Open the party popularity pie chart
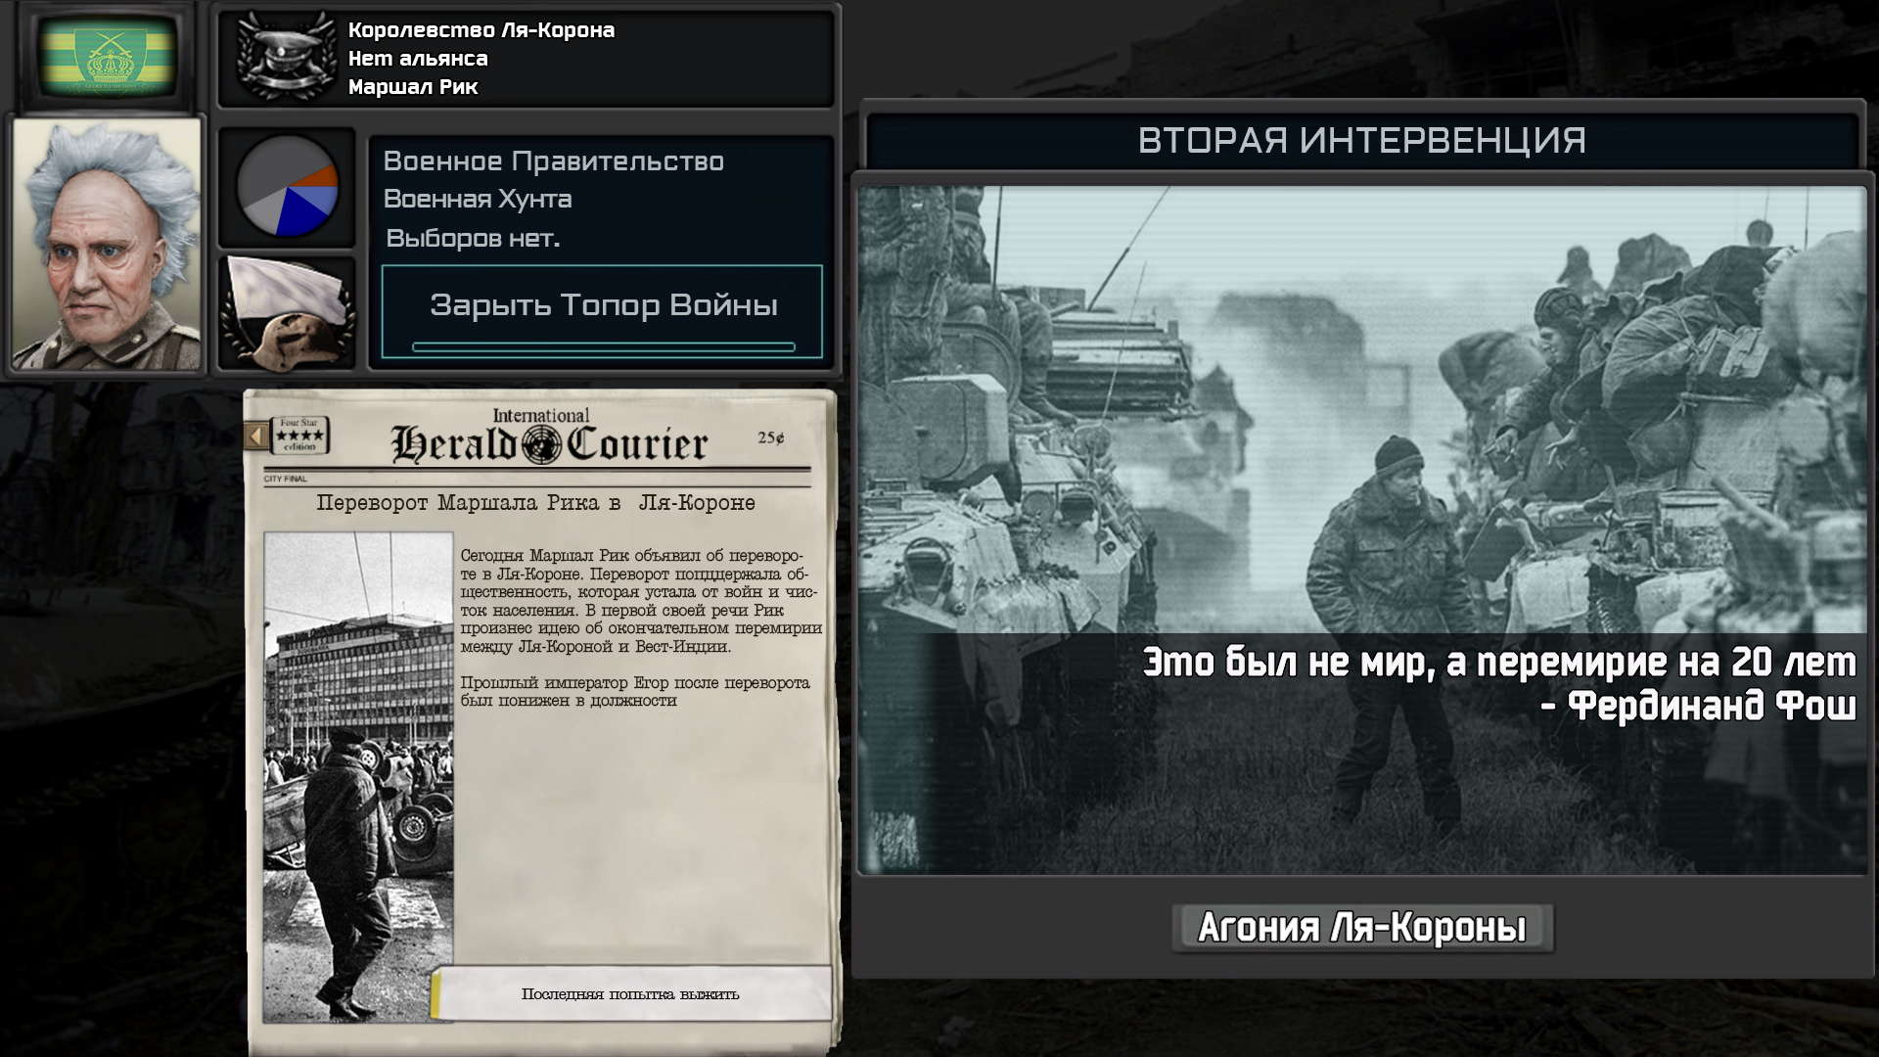This screenshot has width=1879, height=1057. click(x=287, y=187)
